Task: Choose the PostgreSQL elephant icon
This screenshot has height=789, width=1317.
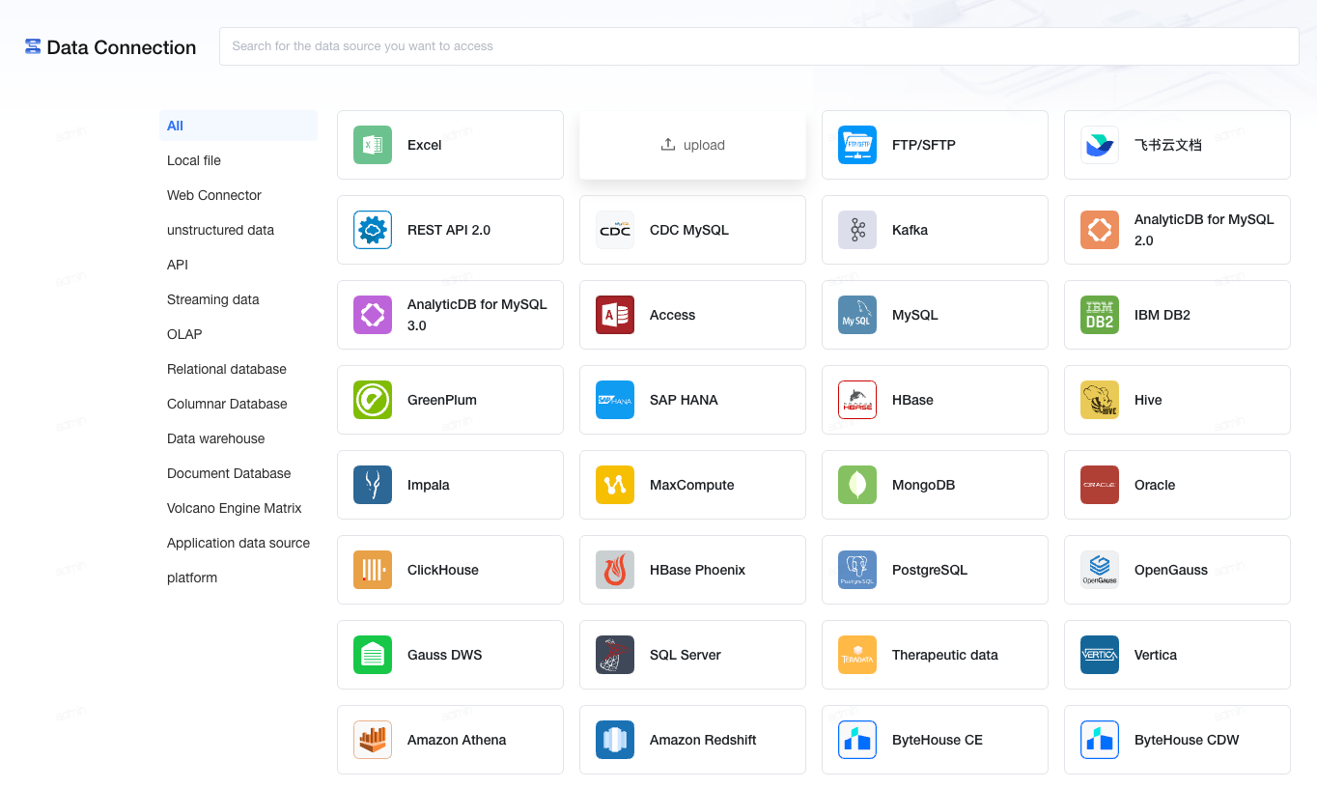Action: pos(857,570)
